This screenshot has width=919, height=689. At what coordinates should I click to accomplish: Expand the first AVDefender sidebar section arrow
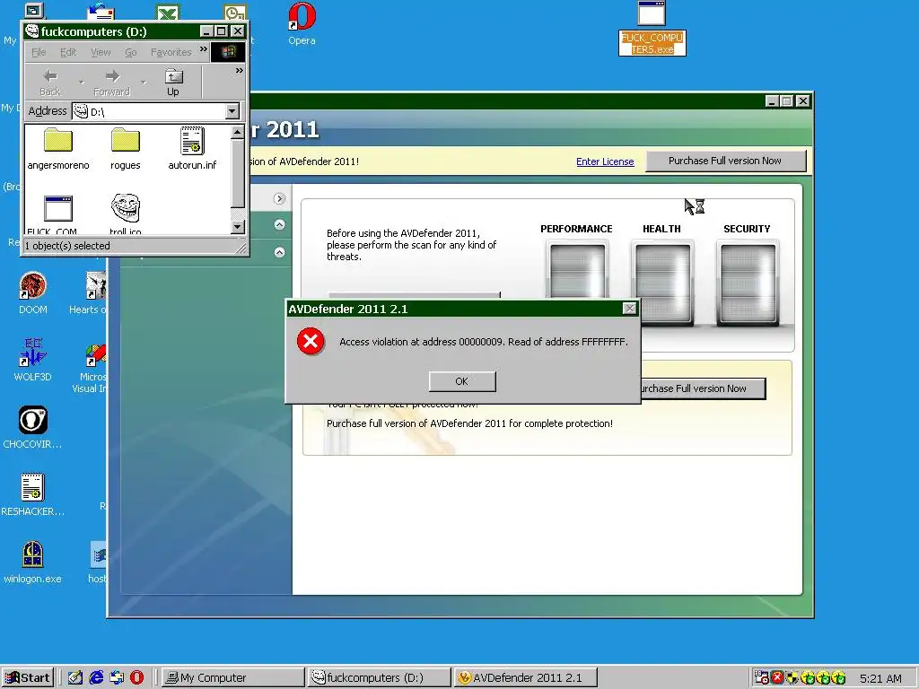coord(280,198)
